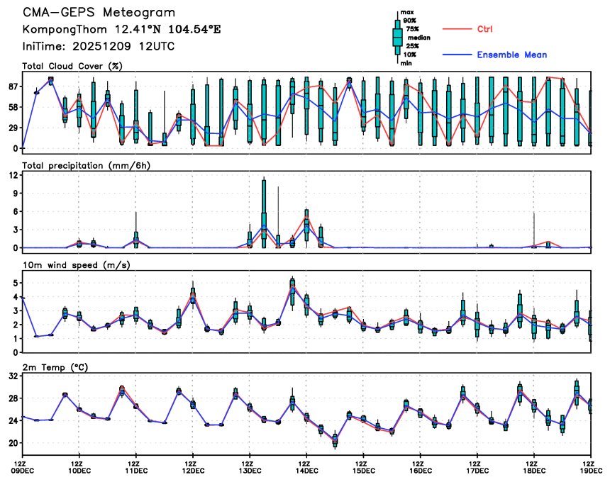Click the CMA-GEPS Meteogram title
The image size is (610, 482).
pos(99,13)
